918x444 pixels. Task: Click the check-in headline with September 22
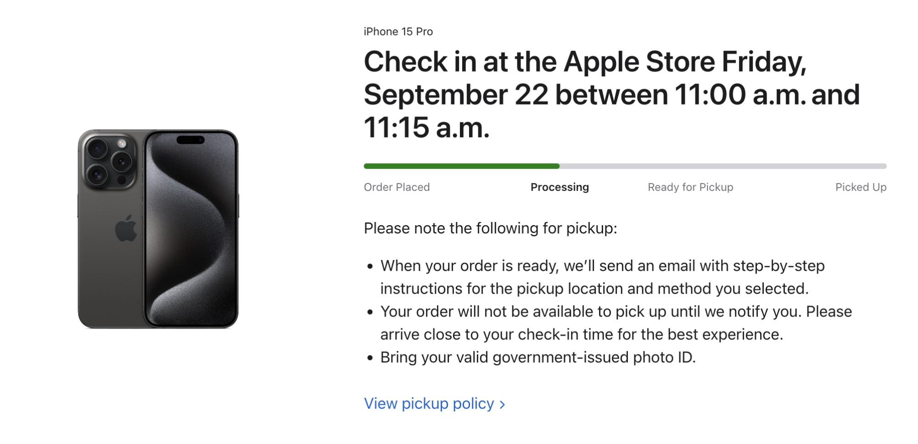[x=611, y=94]
